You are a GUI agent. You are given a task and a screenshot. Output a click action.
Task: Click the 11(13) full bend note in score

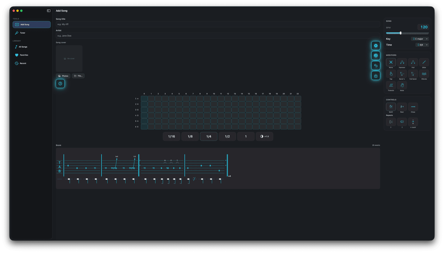tap(114, 168)
